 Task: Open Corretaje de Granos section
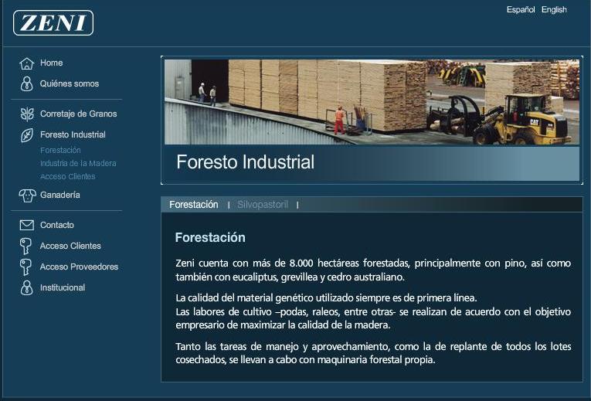[78, 114]
